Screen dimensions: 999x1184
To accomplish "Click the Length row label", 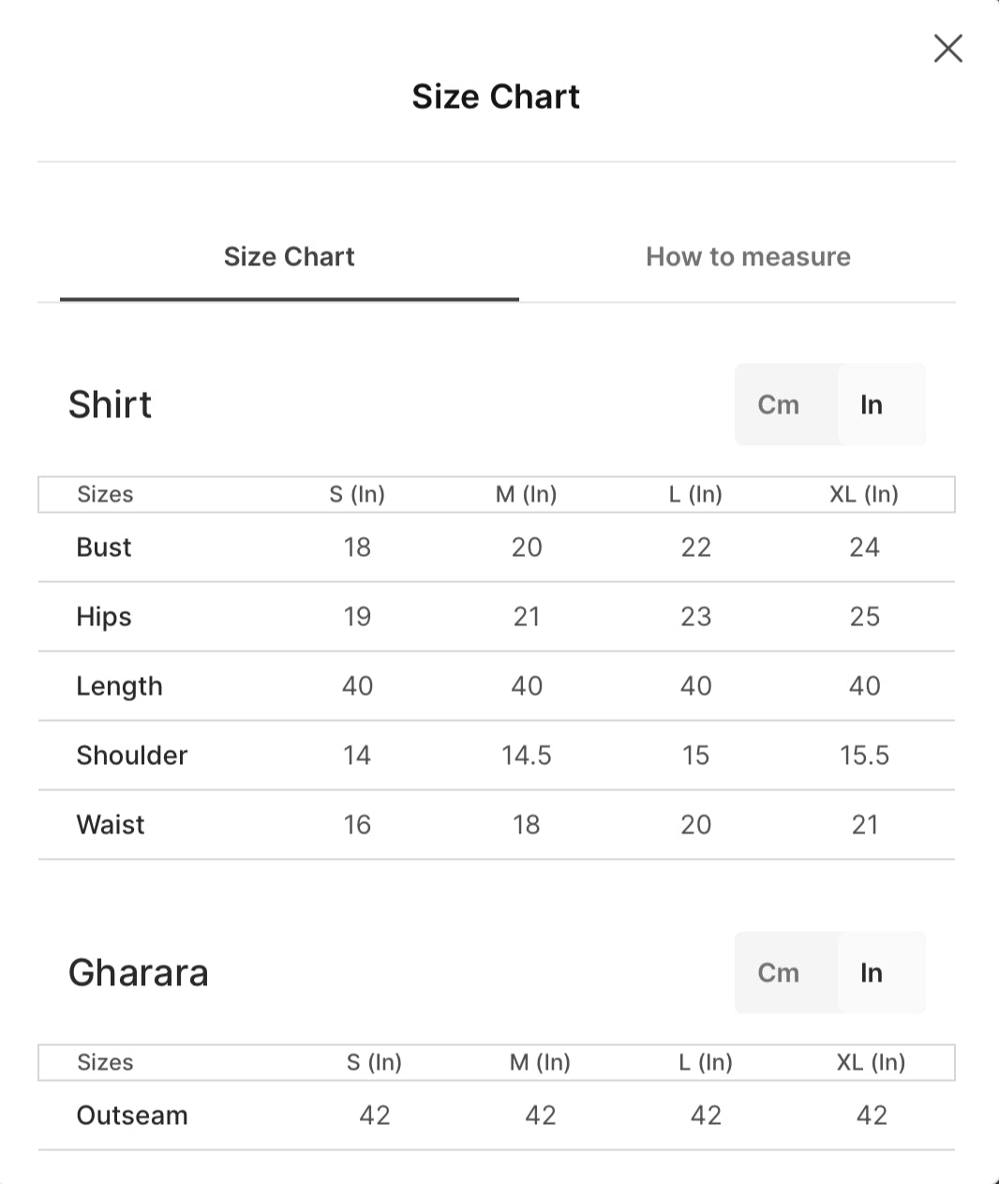I will click(x=120, y=686).
